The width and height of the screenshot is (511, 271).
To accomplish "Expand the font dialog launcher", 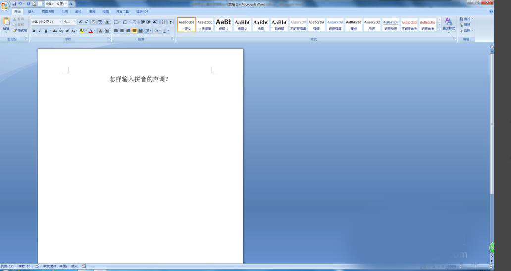I will (x=109, y=39).
